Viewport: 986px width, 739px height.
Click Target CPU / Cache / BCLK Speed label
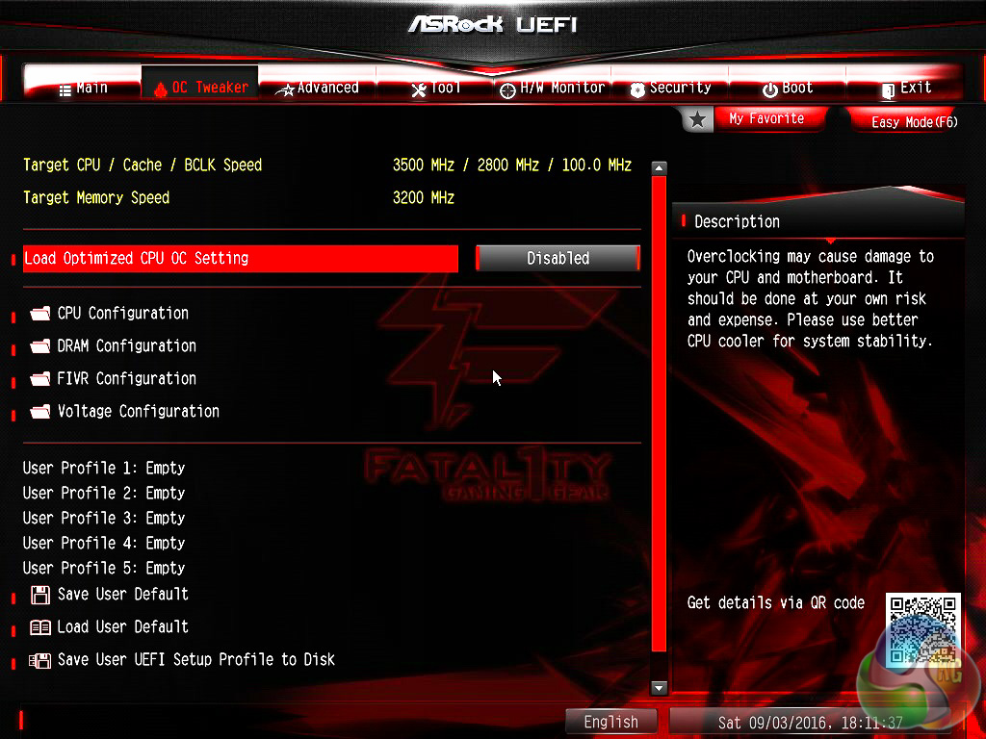point(143,166)
